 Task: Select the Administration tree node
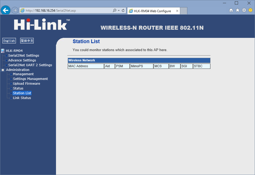coord(18,70)
